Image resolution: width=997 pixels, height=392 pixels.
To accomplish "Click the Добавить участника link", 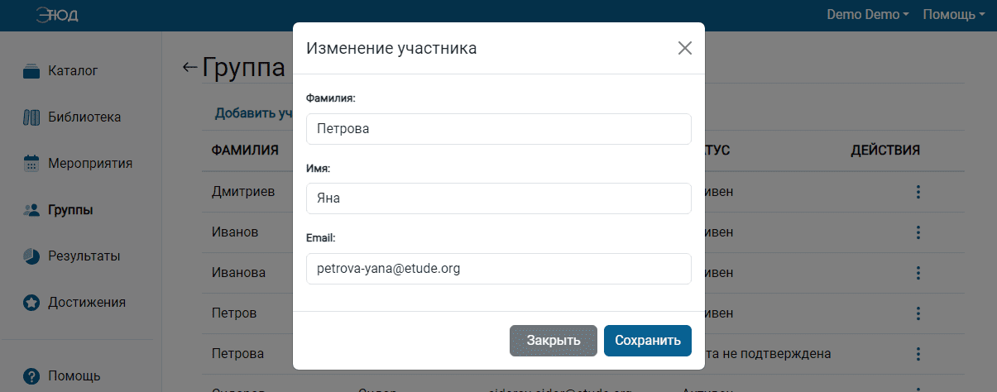I will (253, 113).
